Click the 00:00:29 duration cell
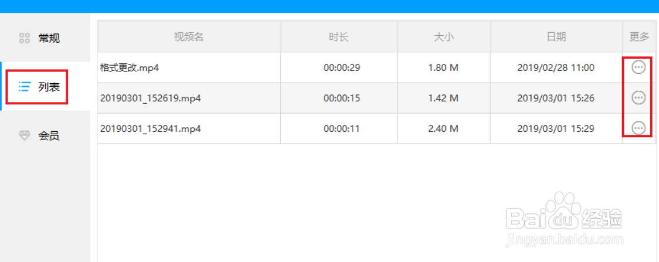The height and width of the screenshot is (262, 659). [x=342, y=68]
